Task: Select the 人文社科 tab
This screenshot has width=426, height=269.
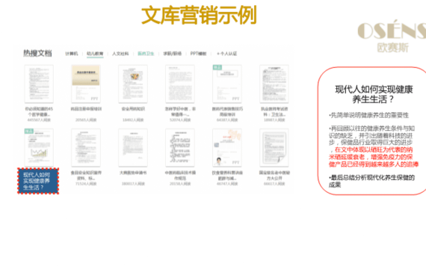Action: point(120,54)
